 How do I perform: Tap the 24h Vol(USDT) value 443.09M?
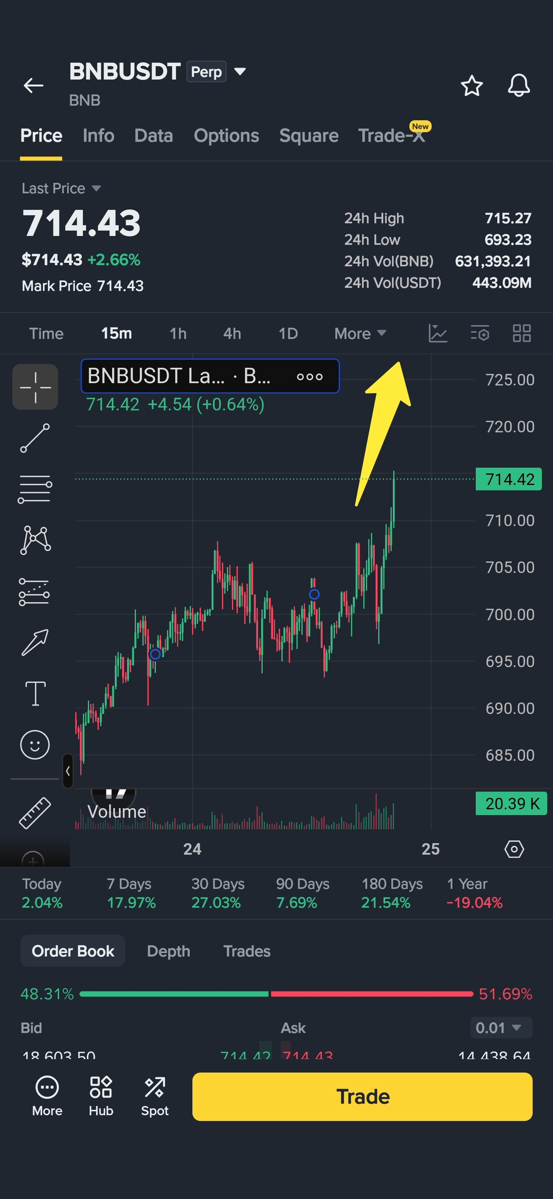tap(502, 282)
